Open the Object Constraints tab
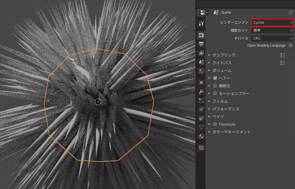This screenshot has width=295, height=189. [201, 118]
